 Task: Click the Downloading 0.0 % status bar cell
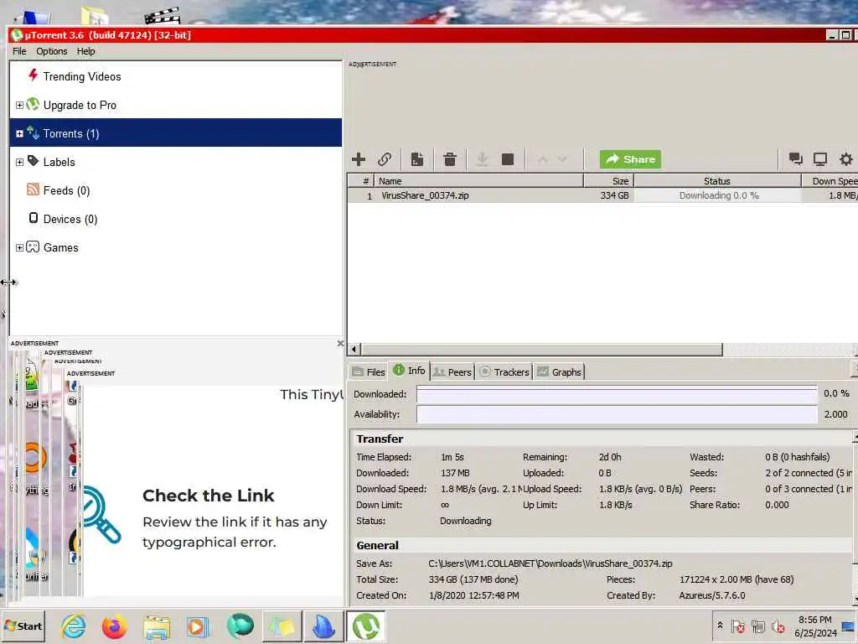(x=717, y=195)
